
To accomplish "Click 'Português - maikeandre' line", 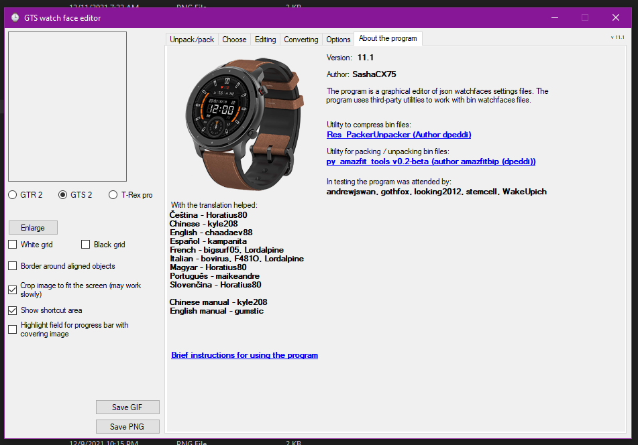I will tap(215, 276).
